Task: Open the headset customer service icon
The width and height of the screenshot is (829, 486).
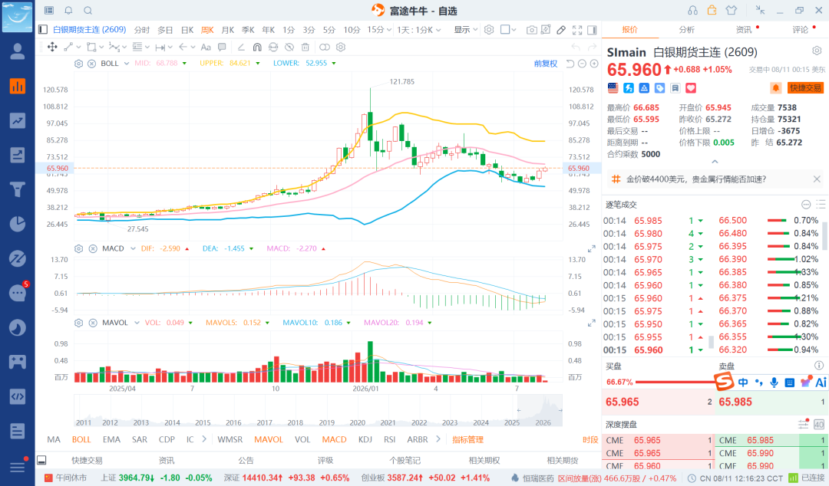Action: 692,10
